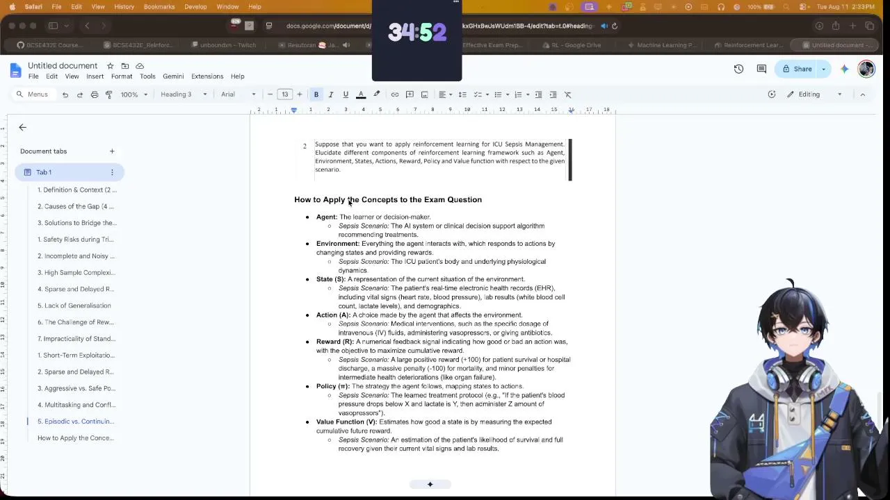Star the Untitled document
The width and height of the screenshot is (890, 500).
110,66
